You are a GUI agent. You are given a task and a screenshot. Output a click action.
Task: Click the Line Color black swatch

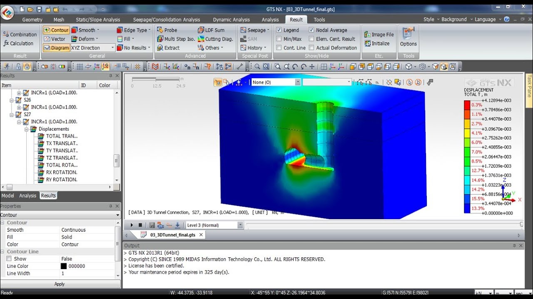click(64, 266)
